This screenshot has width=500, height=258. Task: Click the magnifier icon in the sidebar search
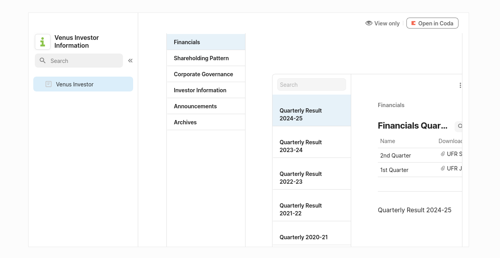pos(43,61)
